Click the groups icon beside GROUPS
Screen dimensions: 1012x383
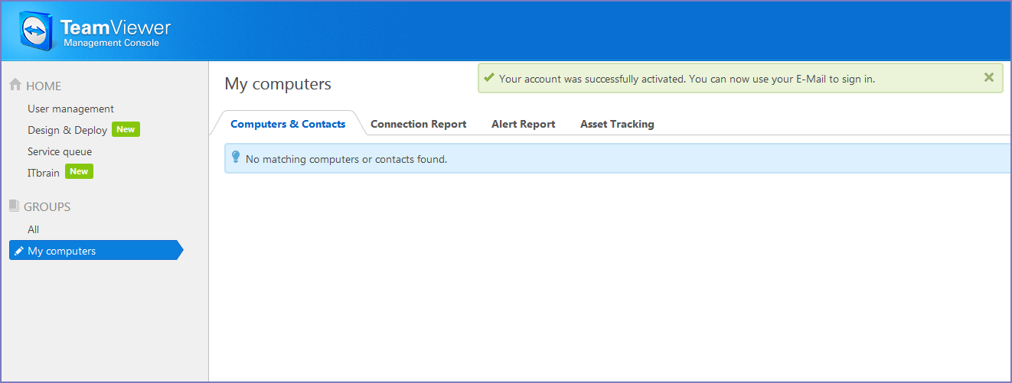click(14, 206)
